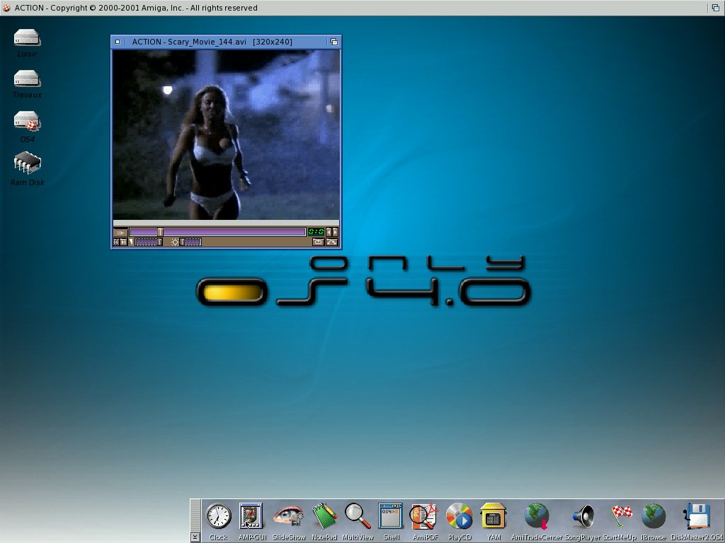The width and height of the screenshot is (725, 543).
Task: Launch Clock from the dock
Action: pos(218,516)
